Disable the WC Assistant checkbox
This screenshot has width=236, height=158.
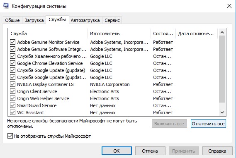(x=12, y=113)
